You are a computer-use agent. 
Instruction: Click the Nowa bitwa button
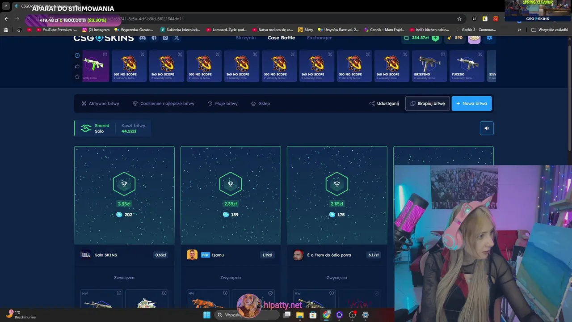[x=472, y=103]
